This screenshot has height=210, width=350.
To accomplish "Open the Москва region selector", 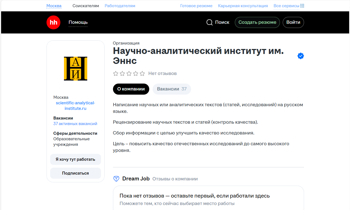I will coord(54,6).
